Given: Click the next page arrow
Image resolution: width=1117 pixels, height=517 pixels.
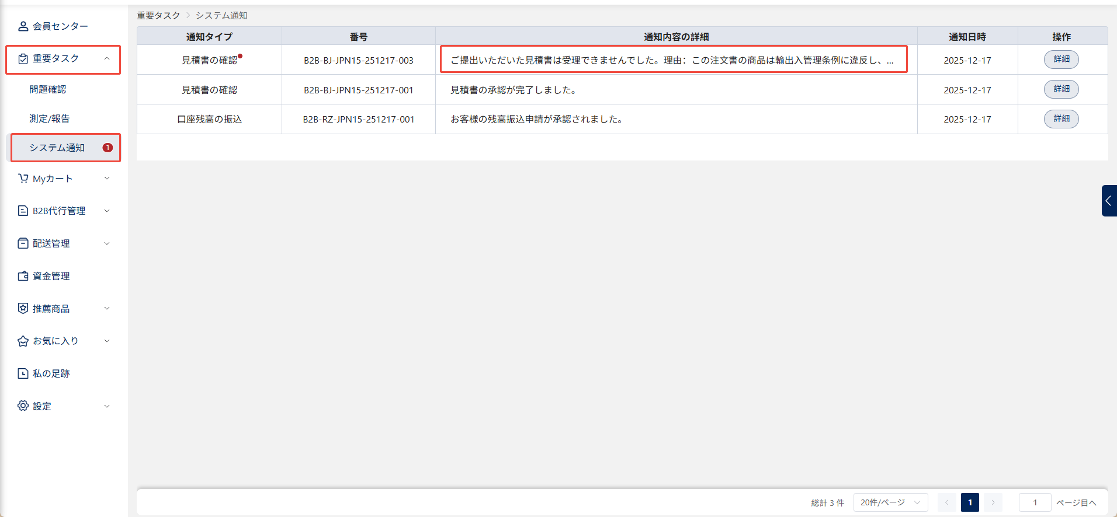Looking at the screenshot, I should click(x=993, y=502).
